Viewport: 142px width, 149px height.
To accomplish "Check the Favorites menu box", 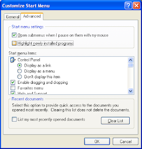I will point(13,88).
